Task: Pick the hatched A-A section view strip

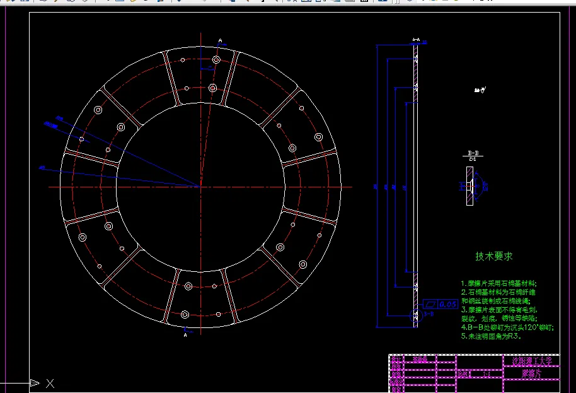Action: [415, 186]
